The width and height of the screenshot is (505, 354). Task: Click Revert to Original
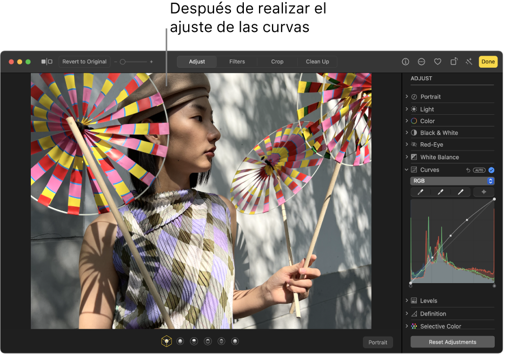(84, 62)
